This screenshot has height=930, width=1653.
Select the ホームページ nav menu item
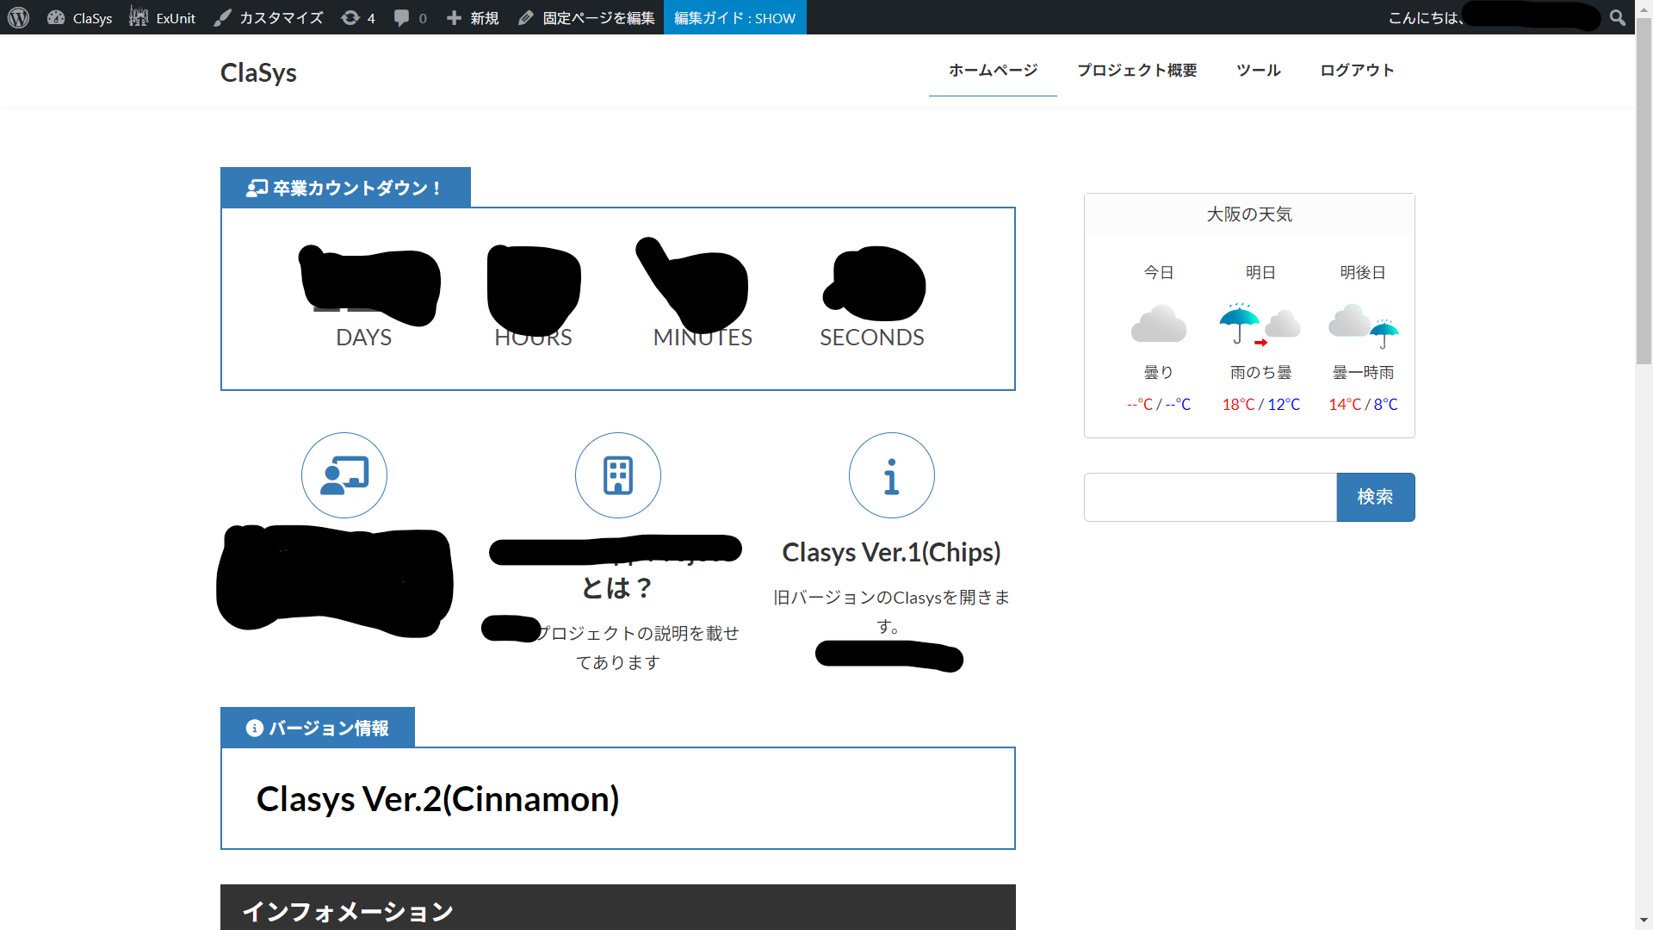[x=993, y=71]
